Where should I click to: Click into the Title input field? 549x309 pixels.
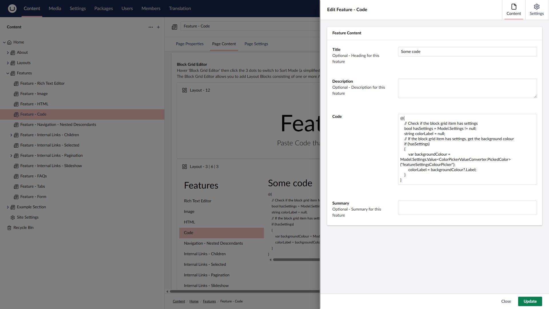467,52
